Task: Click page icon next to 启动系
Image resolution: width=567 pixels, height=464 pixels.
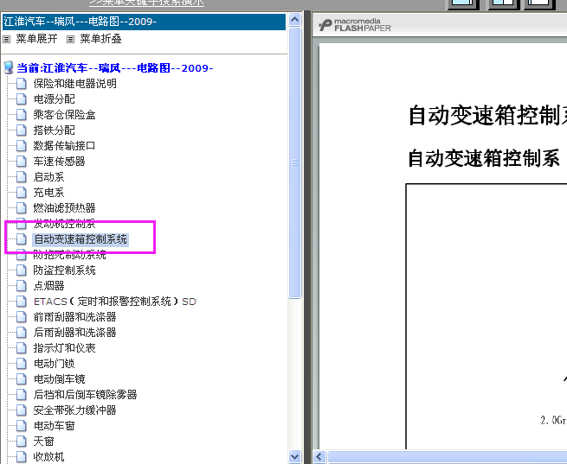Action: [22, 177]
